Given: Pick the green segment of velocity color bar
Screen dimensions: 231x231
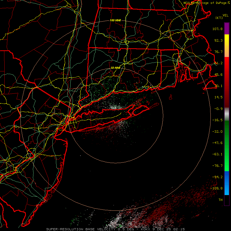Looking at the screenshot, I should (x=227, y=146).
